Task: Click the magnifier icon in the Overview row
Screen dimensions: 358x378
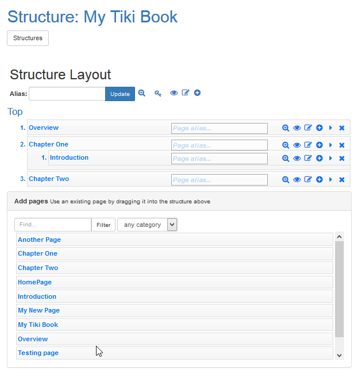Action: tap(286, 128)
